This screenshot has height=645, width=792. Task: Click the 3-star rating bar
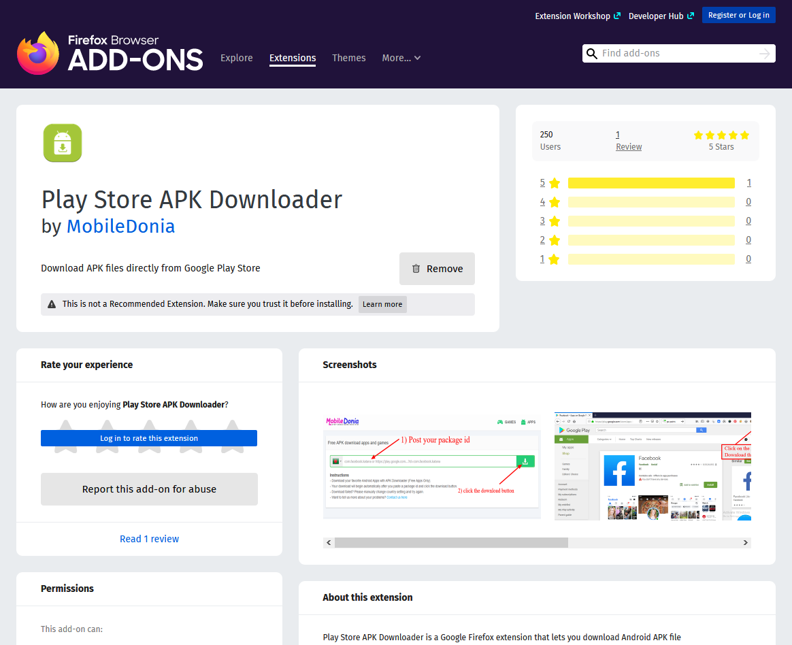tap(651, 220)
